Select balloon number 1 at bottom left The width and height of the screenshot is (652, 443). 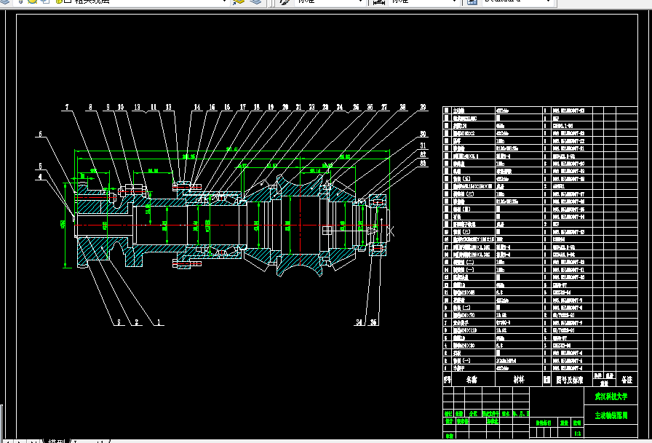pyautogui.click(x=158, y=322)
